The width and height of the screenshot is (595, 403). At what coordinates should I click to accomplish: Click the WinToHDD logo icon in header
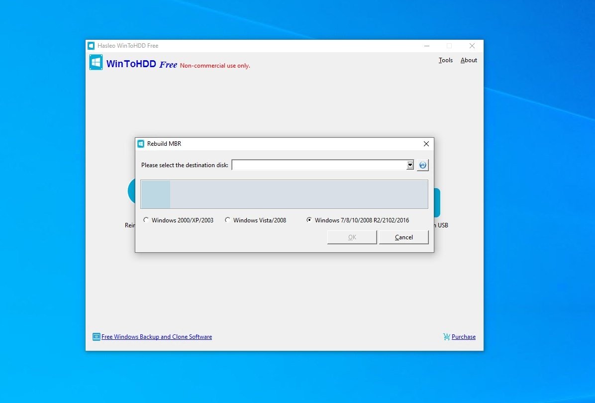pyautogui.click(x=96, y=62)
